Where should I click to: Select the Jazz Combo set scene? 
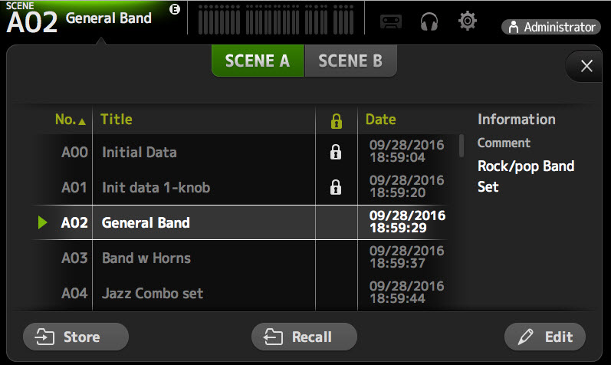coord(153,293)
